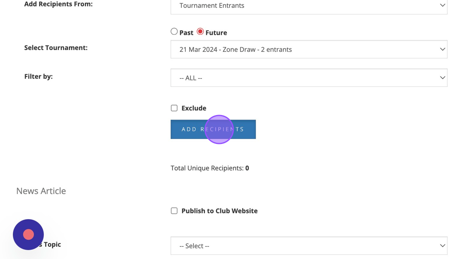Click the Exclude label text
Image resolution: width=464 pixels, height=259 pixels.
click(x=194, y=108)
